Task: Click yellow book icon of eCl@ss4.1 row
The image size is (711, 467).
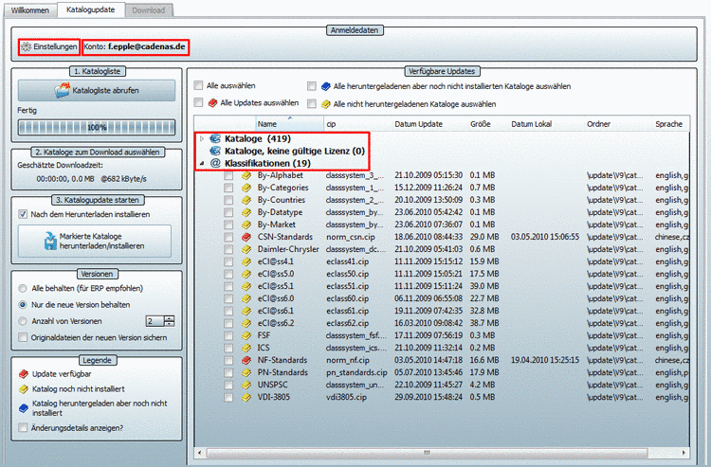Action: click(x=246, y=261)
